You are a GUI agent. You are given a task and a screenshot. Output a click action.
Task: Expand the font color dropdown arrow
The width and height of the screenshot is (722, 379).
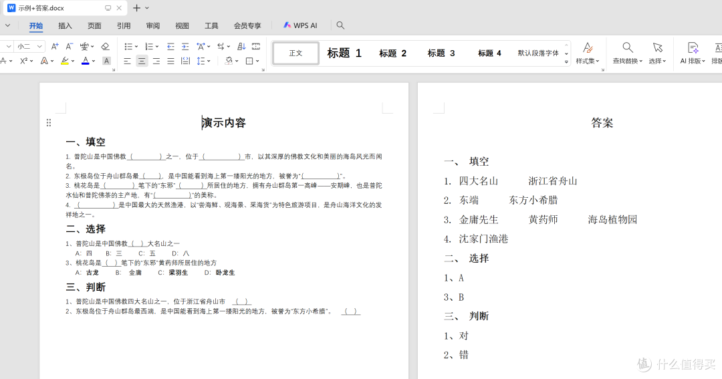point(94,61)
